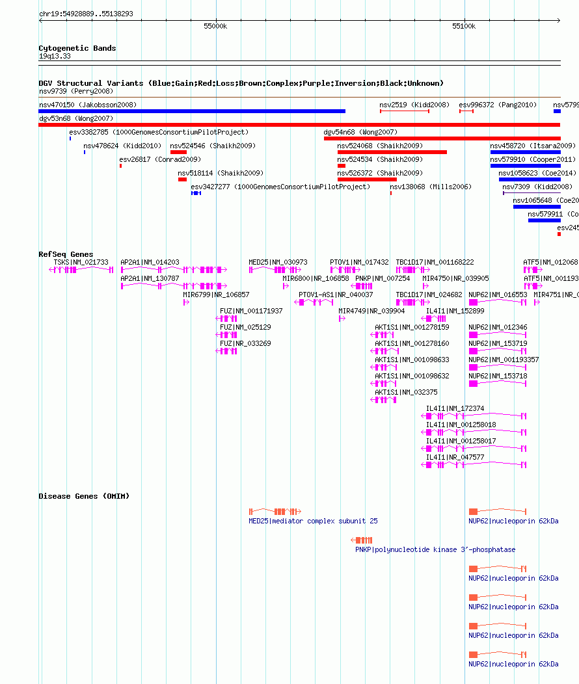Click nsv1058623 (Coe2014) blue bar
Image resolution: width=579 pixels, height=684 pixels.
pos(530,179)
